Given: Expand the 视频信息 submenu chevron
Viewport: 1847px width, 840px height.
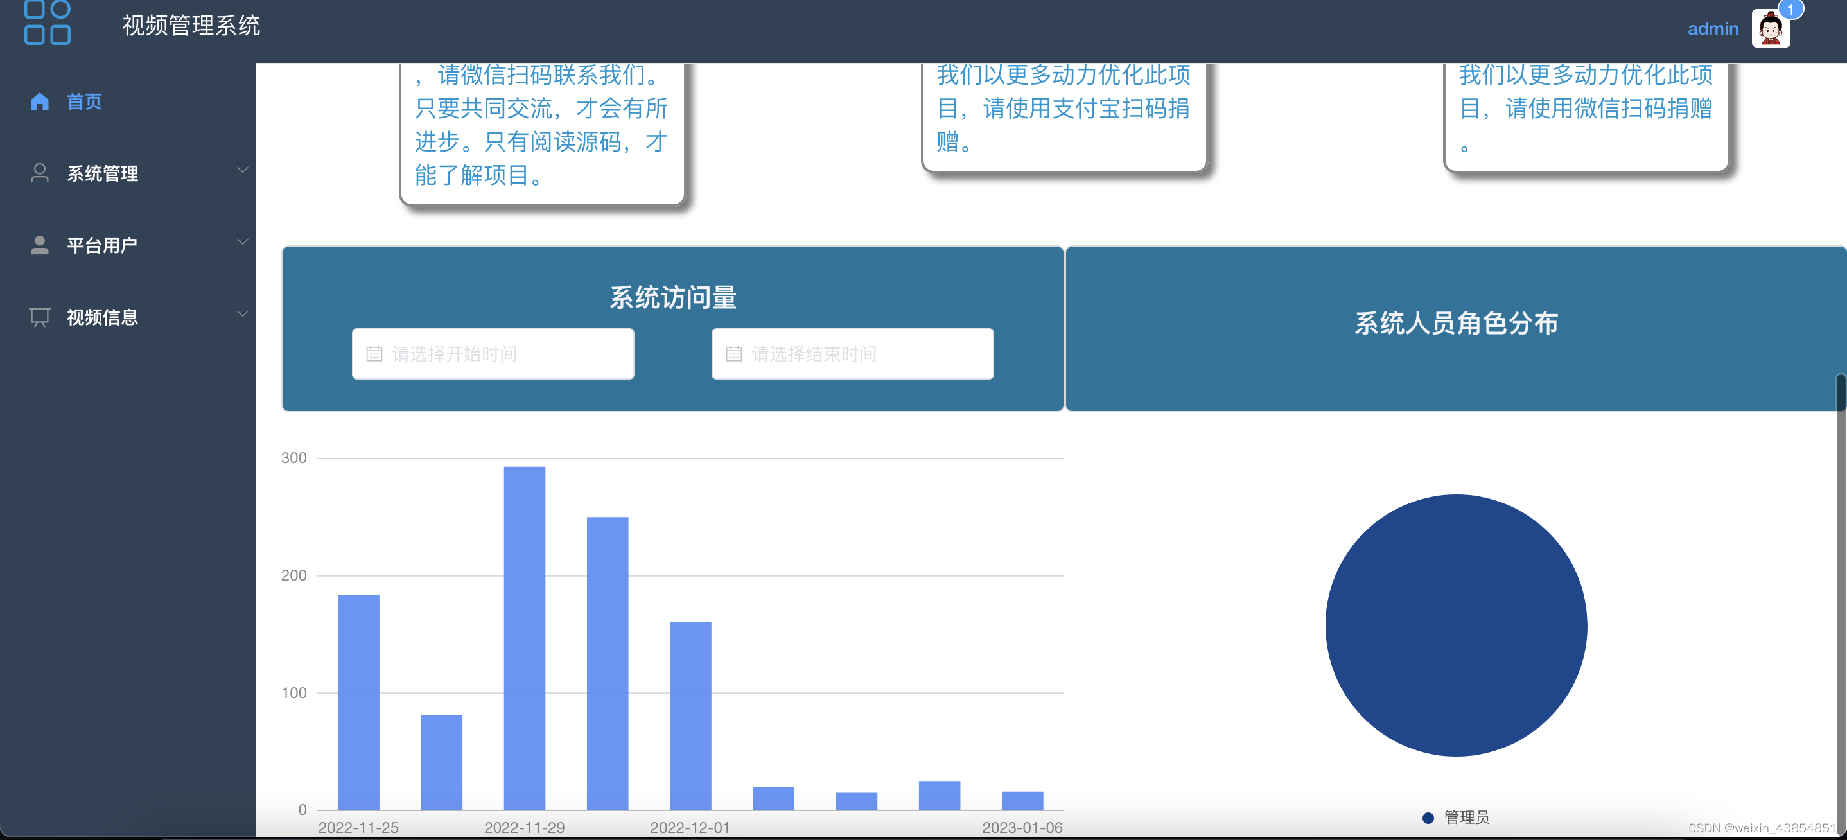Looking at the screenshot, I should coord(242,314).
